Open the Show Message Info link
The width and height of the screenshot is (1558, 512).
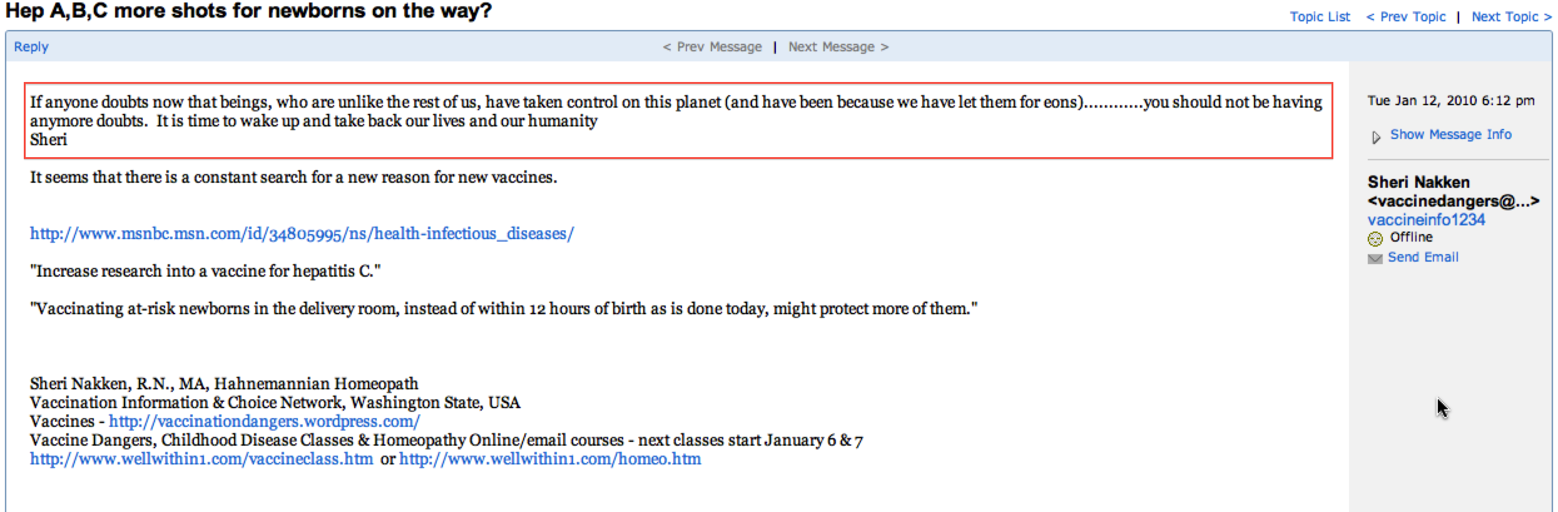pos(1450,135)
